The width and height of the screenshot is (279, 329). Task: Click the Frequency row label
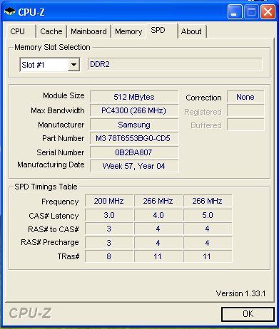click(60, 202)
